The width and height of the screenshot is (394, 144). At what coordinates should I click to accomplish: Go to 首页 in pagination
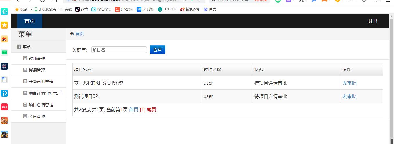[x=134, y=110]
